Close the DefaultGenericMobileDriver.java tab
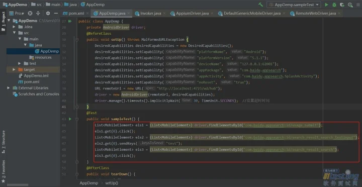Screen dimensions: 362x187 [x=284, y=14]
